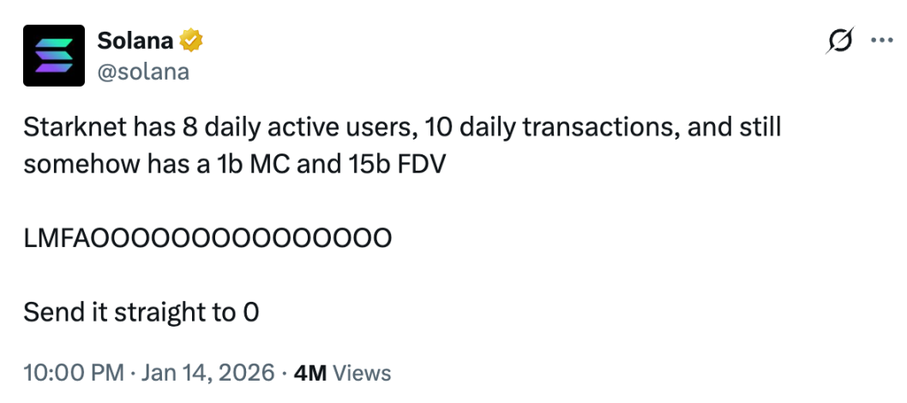
Task: Click the bold 4M view count
Action: click(309, 373)
